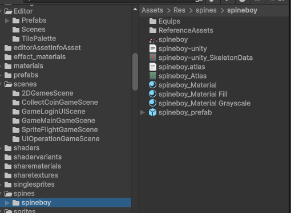Expand the prefabs lowercase folder arrow
Image resolution: width=291 pixels, height=213 pixels.
1,75
